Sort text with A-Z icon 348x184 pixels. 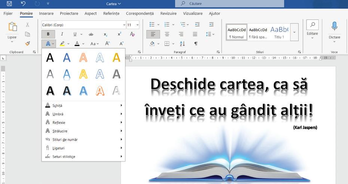point(183,44)
